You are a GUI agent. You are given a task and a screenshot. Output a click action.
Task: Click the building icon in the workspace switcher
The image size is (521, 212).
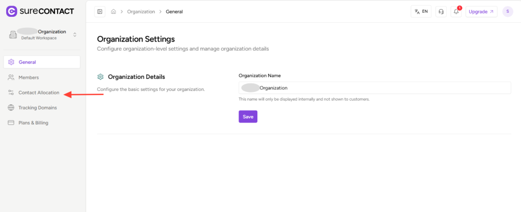pos(13,35)
